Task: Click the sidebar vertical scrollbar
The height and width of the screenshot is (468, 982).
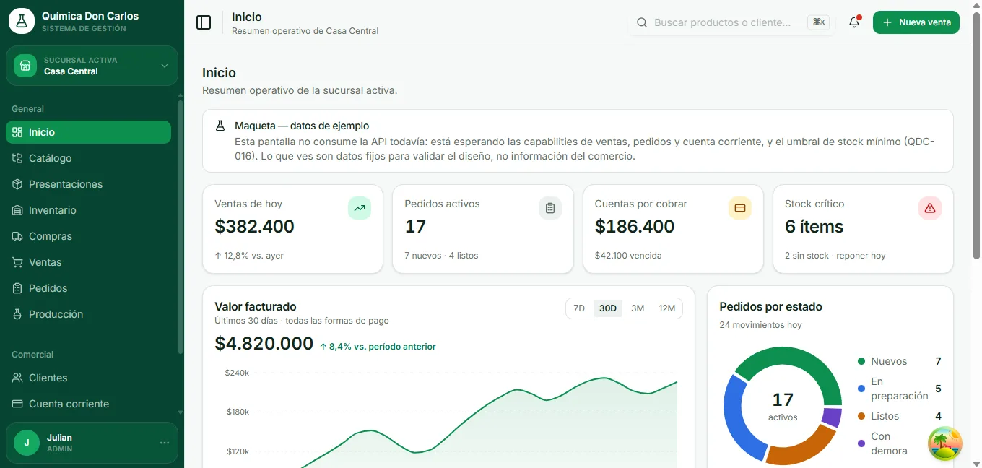Action: pyautogui.click(x=181, y=226)
